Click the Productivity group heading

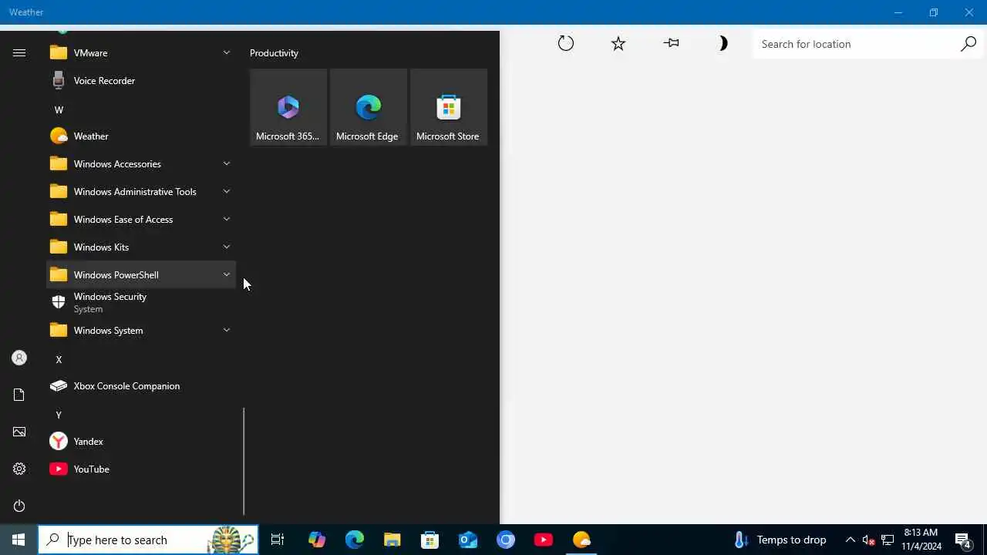point(274,53)
